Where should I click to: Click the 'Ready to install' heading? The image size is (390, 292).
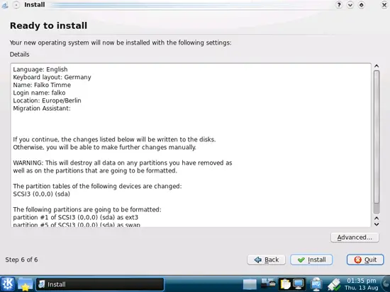[48, 25]
